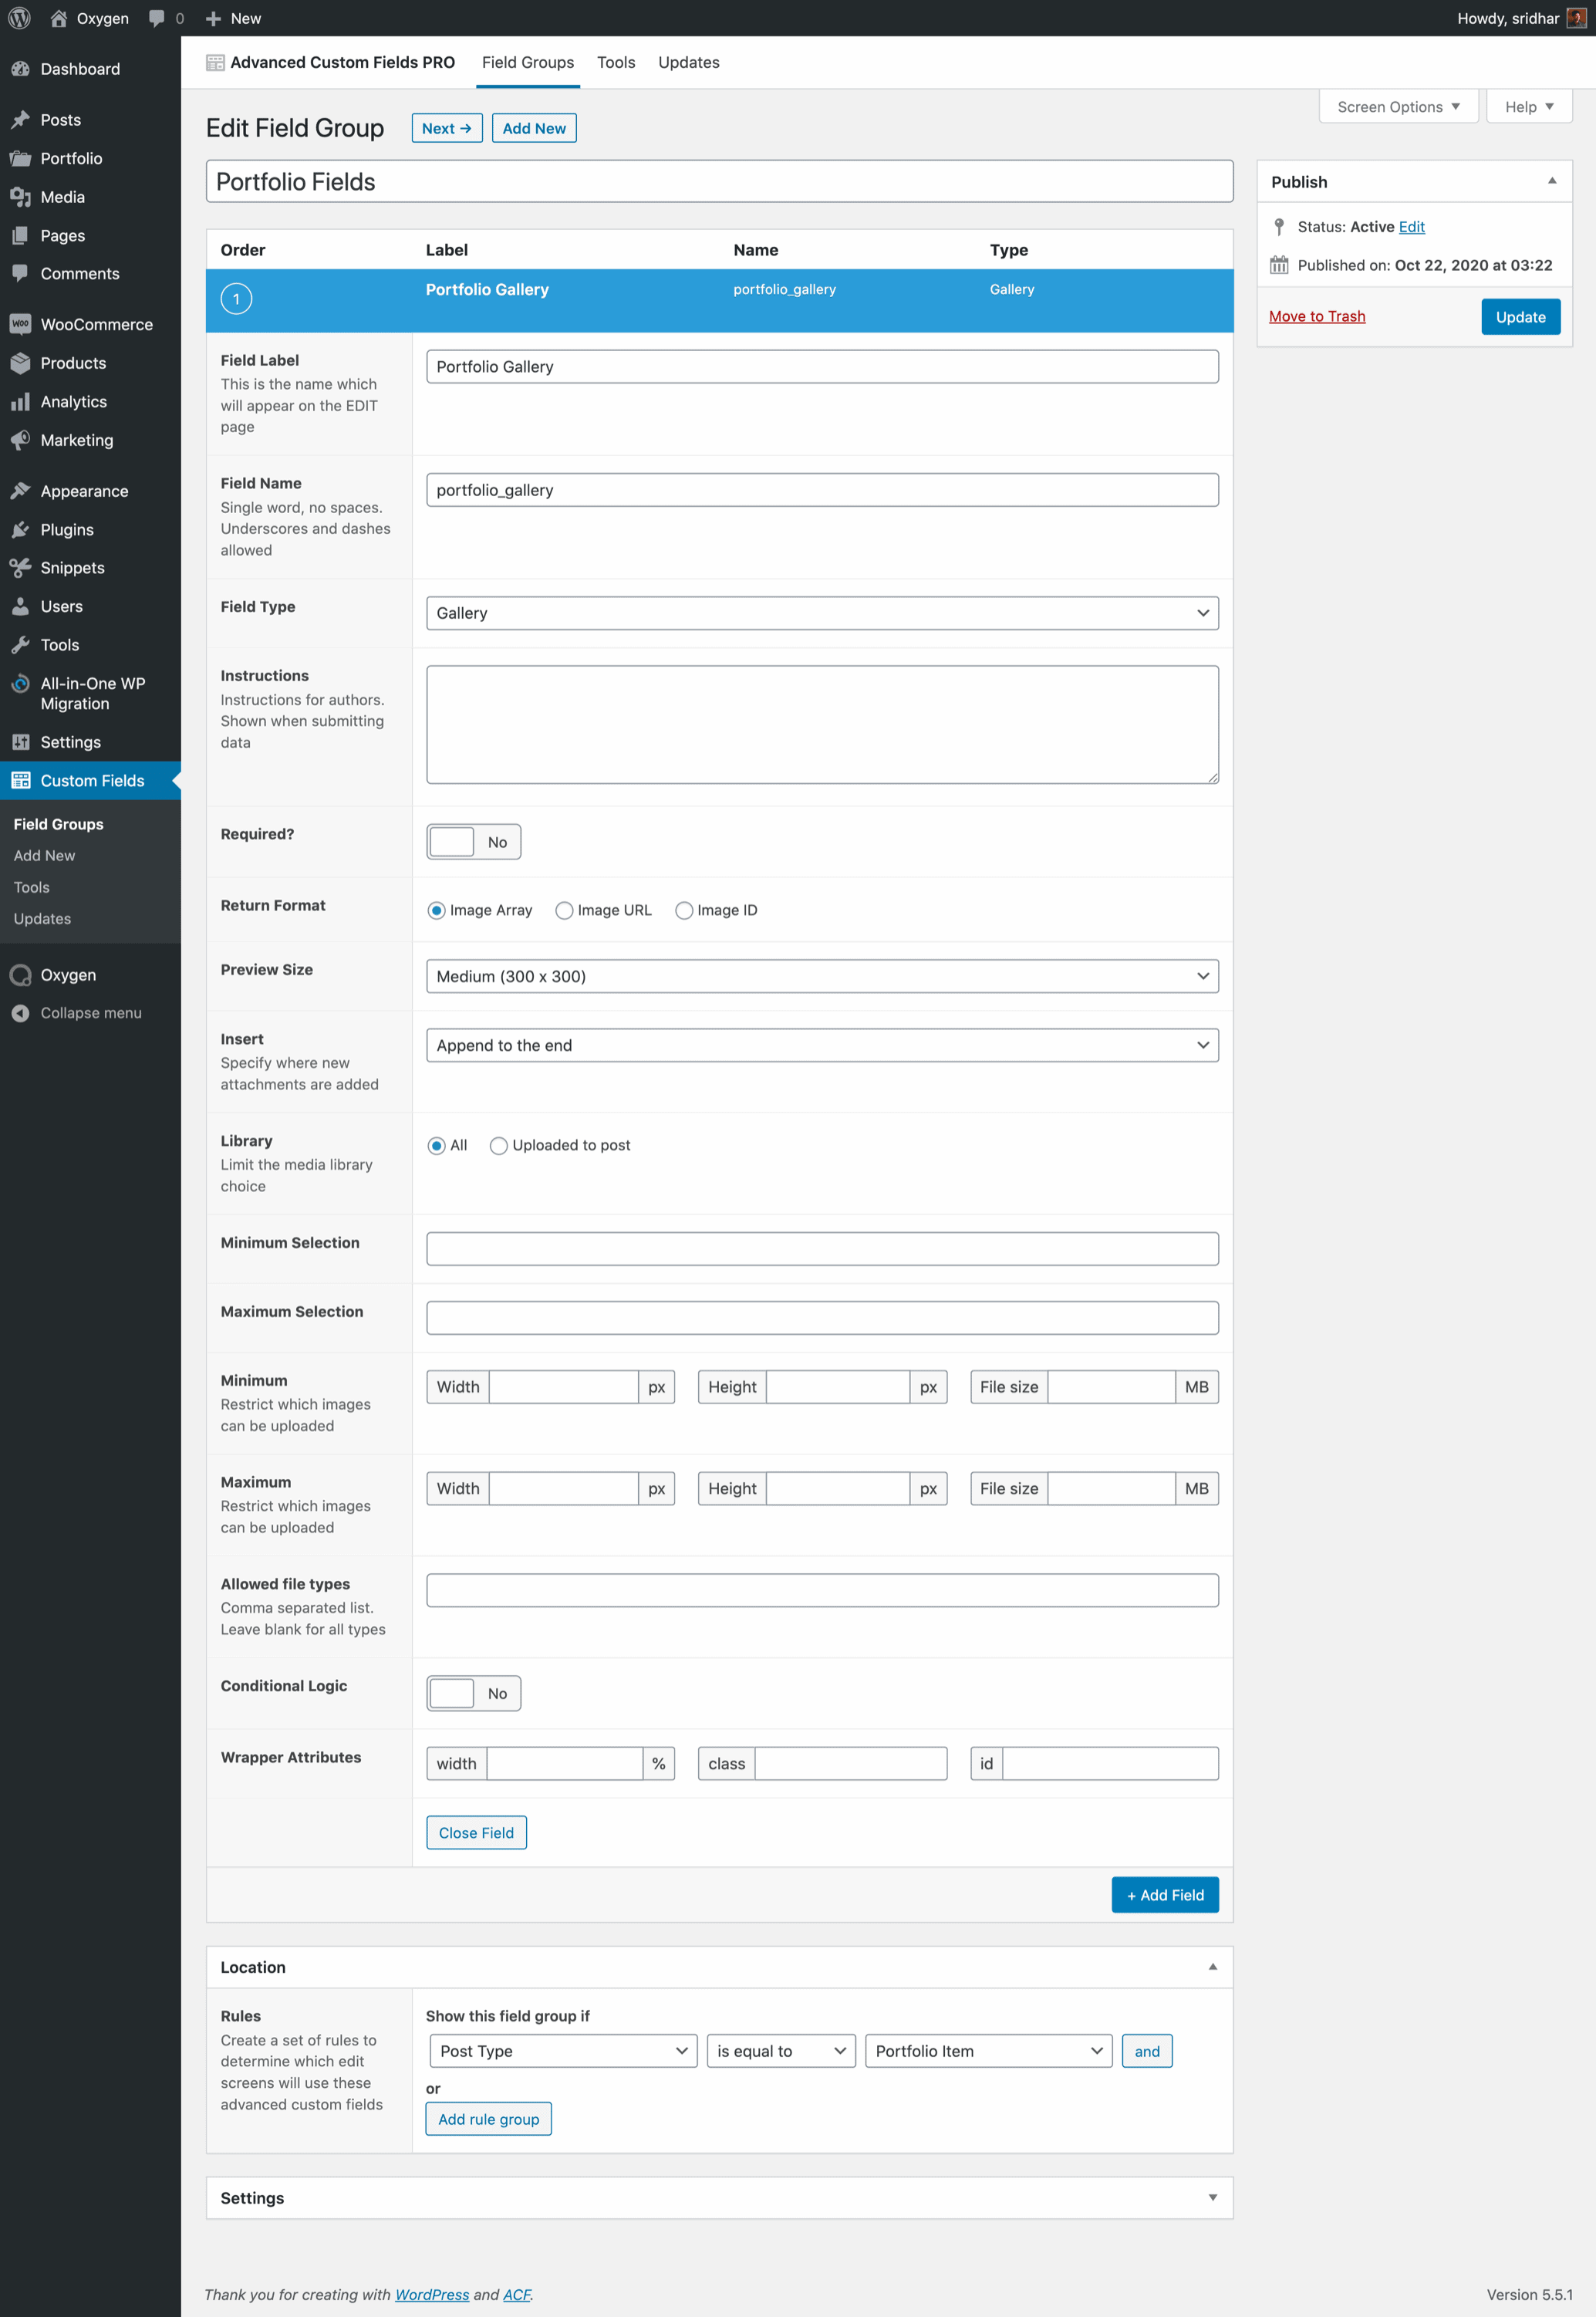Screen dimensions: 1596x2317
Task: Click the Marketing megaphone icon
Action: pyautogui.click(x=20, y=440)
